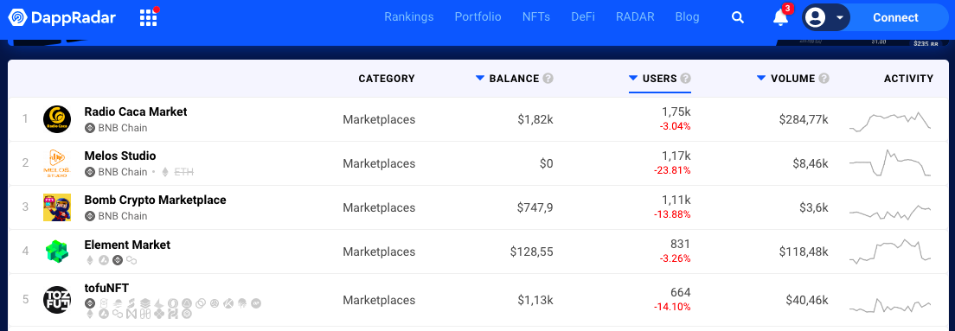Sort the table by BALANCE column
The height and width of the screenshot is (331, 955).
coord(514,79)
